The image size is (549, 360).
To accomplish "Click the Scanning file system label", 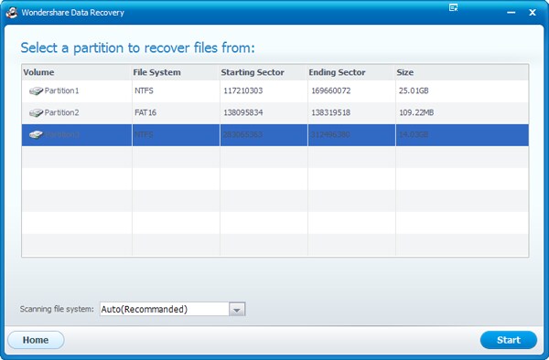I will [57, 309].
